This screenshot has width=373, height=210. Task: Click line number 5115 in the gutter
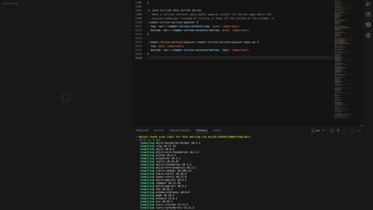click(139, 42)
